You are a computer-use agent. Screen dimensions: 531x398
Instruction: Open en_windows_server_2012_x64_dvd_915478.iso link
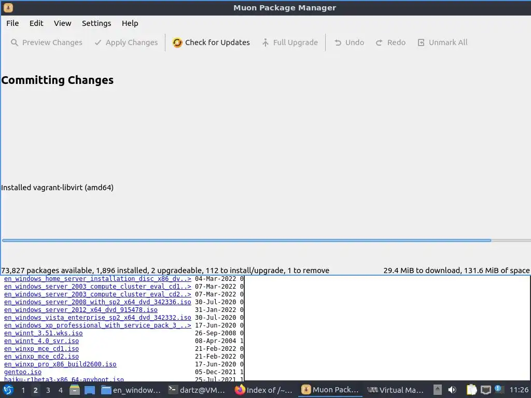coord(80,310)
